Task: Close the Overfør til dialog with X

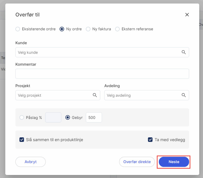Action: [x=187, y=15]
